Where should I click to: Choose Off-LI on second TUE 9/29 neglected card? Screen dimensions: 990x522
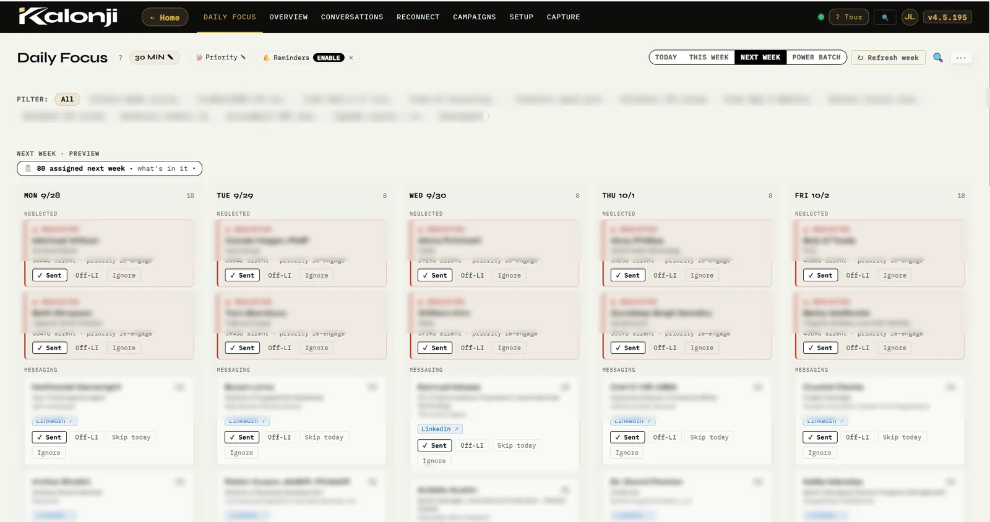pyautogui.click(x=280, y=348)
